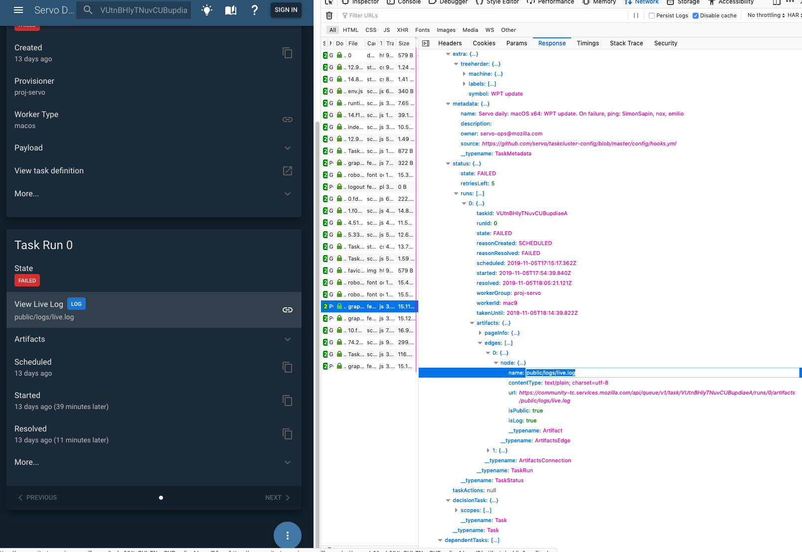This screenshot has height=552, width=802.
Task: Click the help question mark icon
Action: [255, 9]
